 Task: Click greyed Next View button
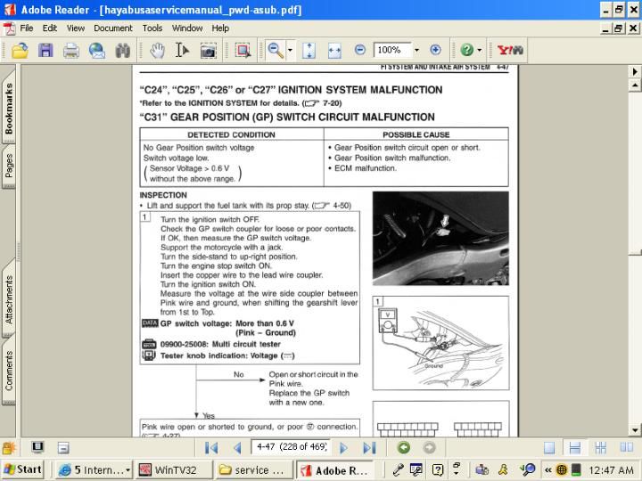(429, 448)
